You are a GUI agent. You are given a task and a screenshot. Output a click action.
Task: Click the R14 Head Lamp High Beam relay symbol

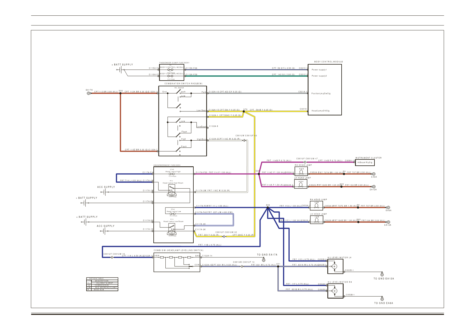pos(172,190)
